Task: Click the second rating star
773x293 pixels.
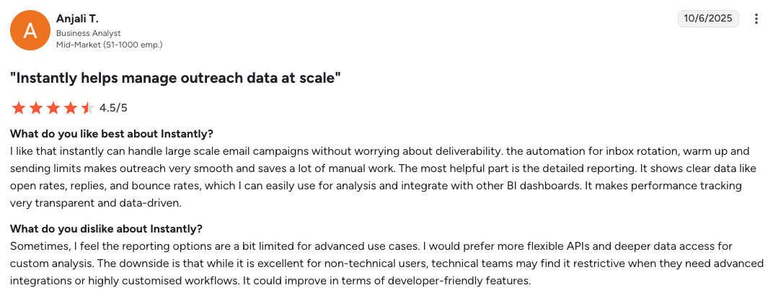Action: [36, 108]
